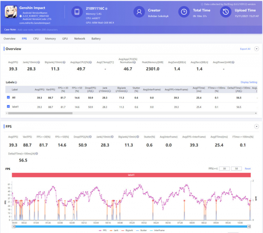Image resolution: width=263 pixels, height=233 pixels.
Task: Click the phone device icon
Action: coord(77,12)
